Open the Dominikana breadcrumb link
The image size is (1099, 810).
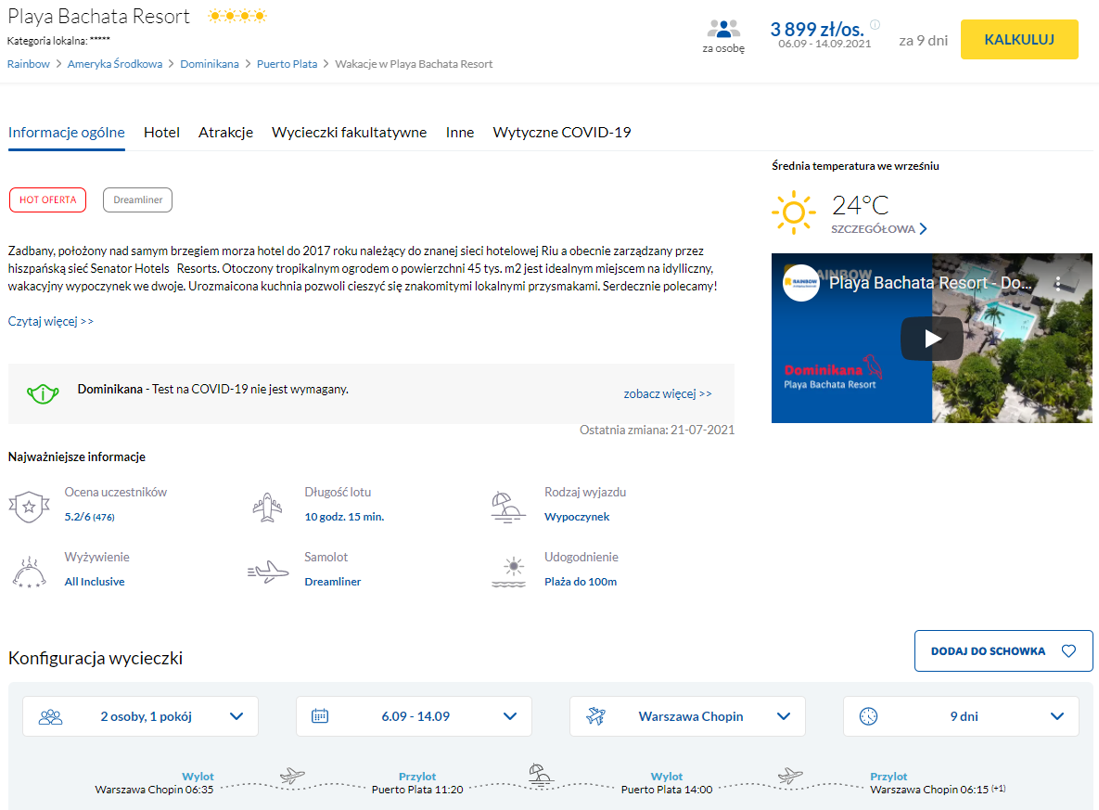210,64
